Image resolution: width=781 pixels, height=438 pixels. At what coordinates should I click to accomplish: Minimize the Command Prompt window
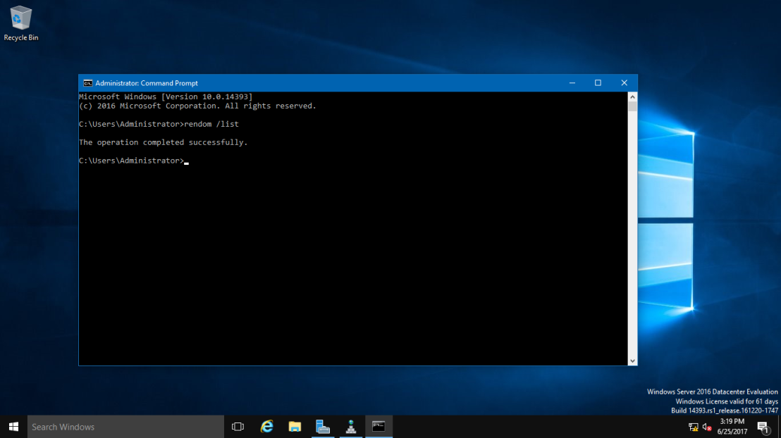tap(572, 83)
